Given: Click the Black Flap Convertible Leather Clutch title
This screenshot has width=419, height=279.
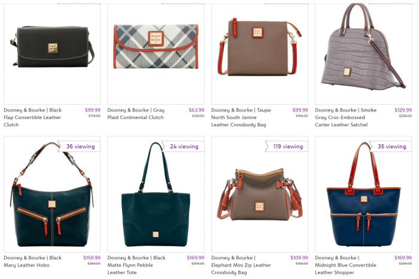Looking at the screenshot, I should (x=32, y=117).
